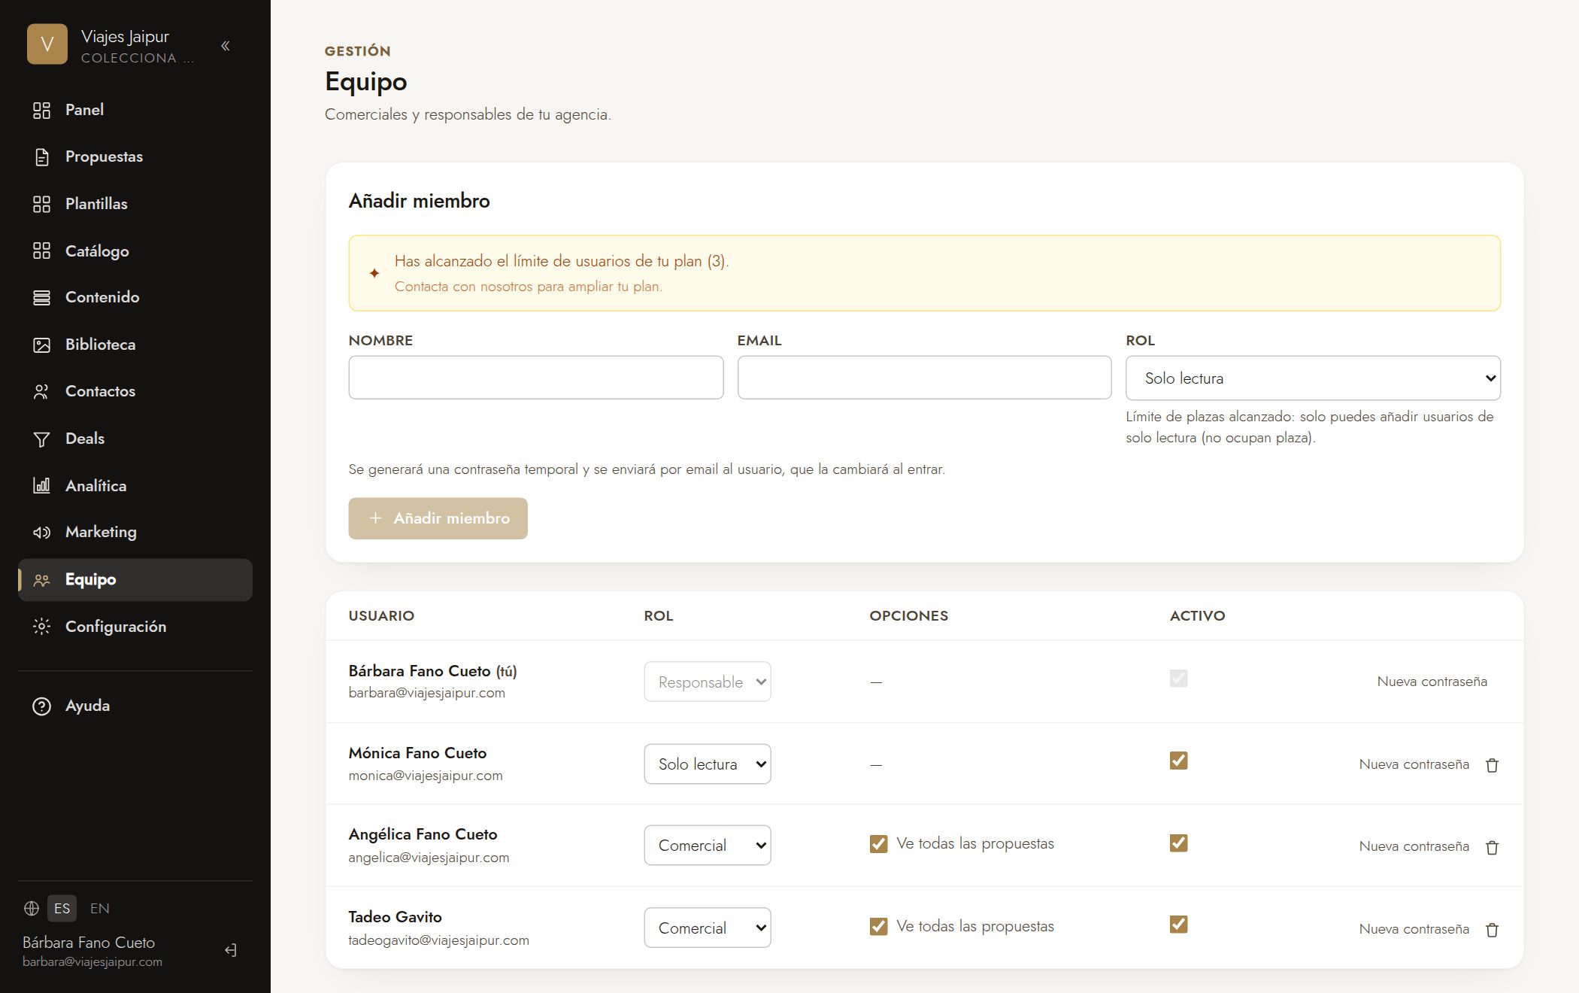Toggle Activo checkbox for Mónica Fano Cueto
Screen dimensions: 1579x993
click(x=1178, y=761)
